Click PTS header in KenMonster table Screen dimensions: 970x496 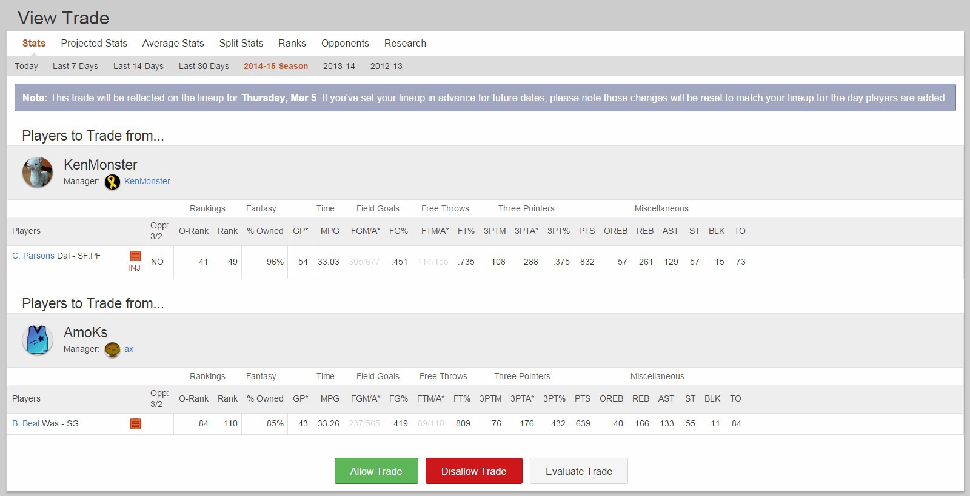coord(587,231)
